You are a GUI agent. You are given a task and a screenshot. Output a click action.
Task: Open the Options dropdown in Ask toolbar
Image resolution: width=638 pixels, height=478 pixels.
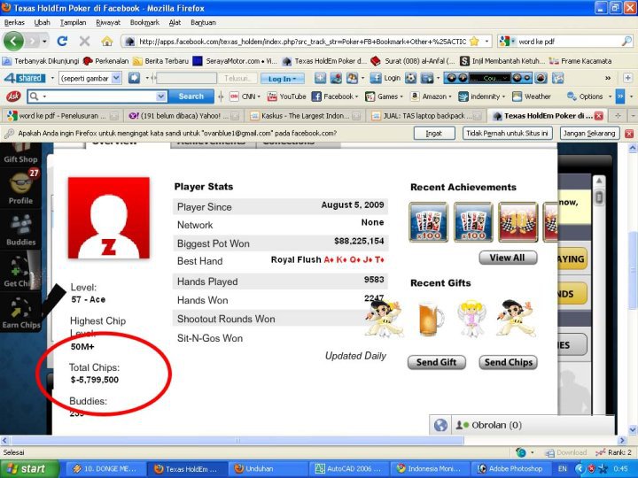pyautogui.click(x=610, y=96)
